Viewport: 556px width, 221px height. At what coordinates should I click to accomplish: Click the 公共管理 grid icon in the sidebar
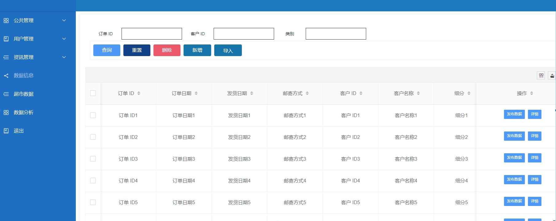click(x=6, y=21)
